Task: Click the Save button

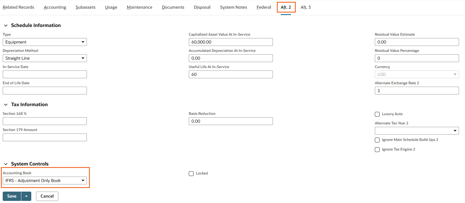Action: click(12, 196)
